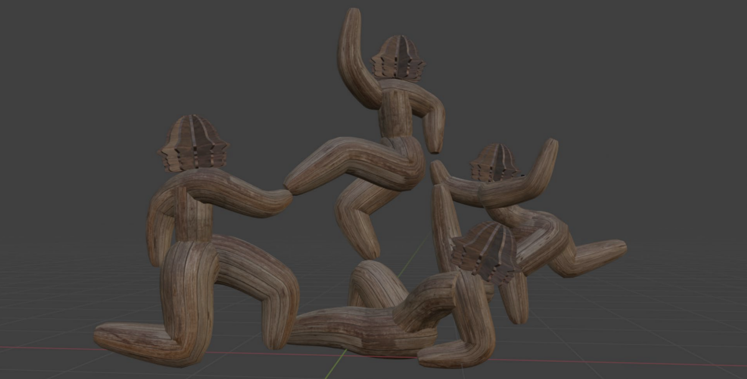Select the back-right figure's head
This screenshot has height=379, width=747.
pyautogui.click(x=495, y=163)
